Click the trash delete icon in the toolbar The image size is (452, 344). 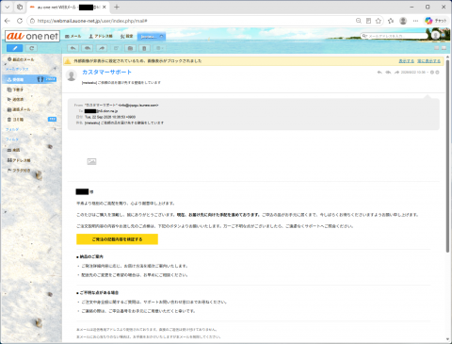144,48
